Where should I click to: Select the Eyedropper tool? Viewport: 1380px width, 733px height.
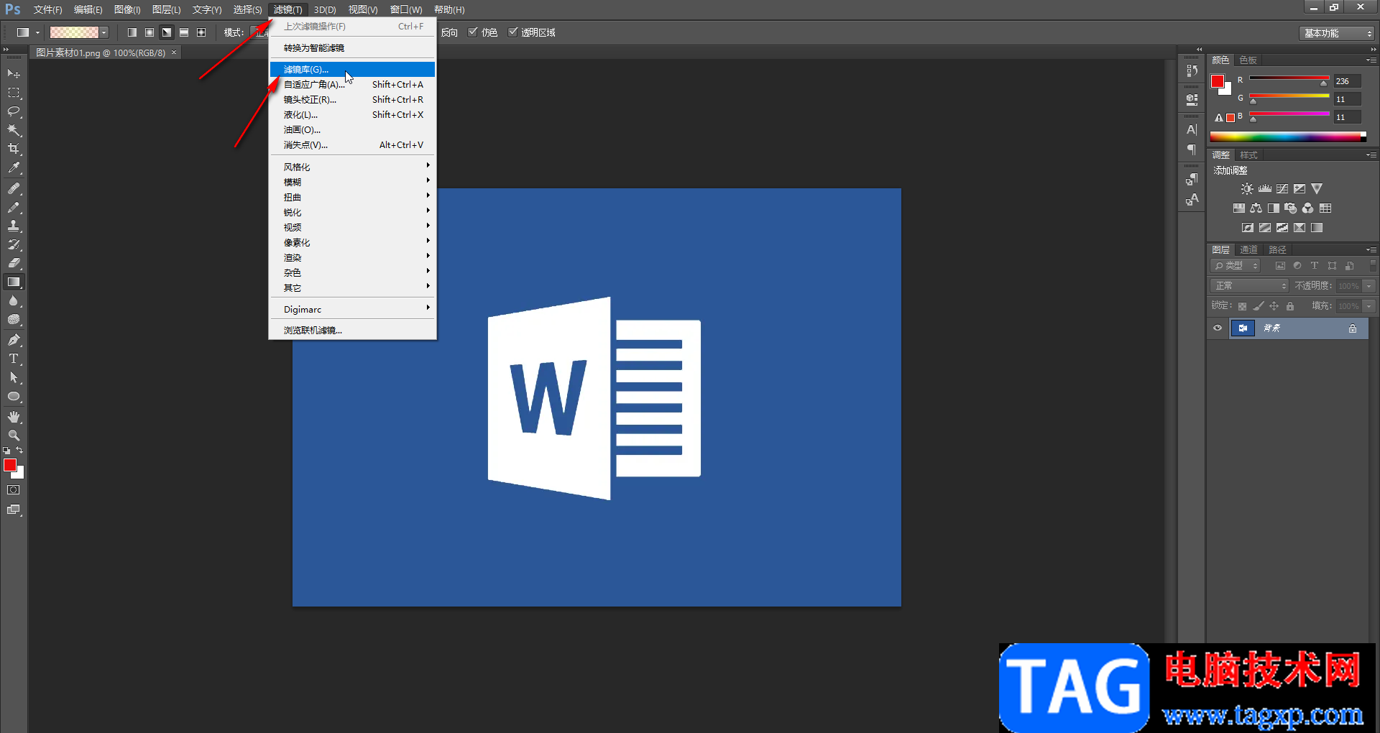[x=14, y=168]
